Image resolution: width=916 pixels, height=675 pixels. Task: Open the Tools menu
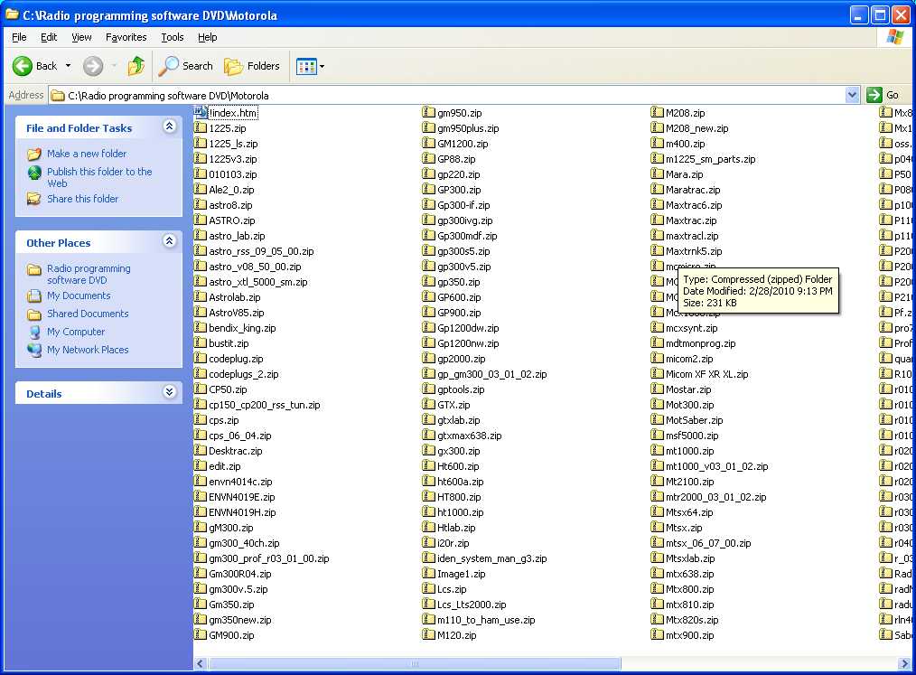[172, 37]
